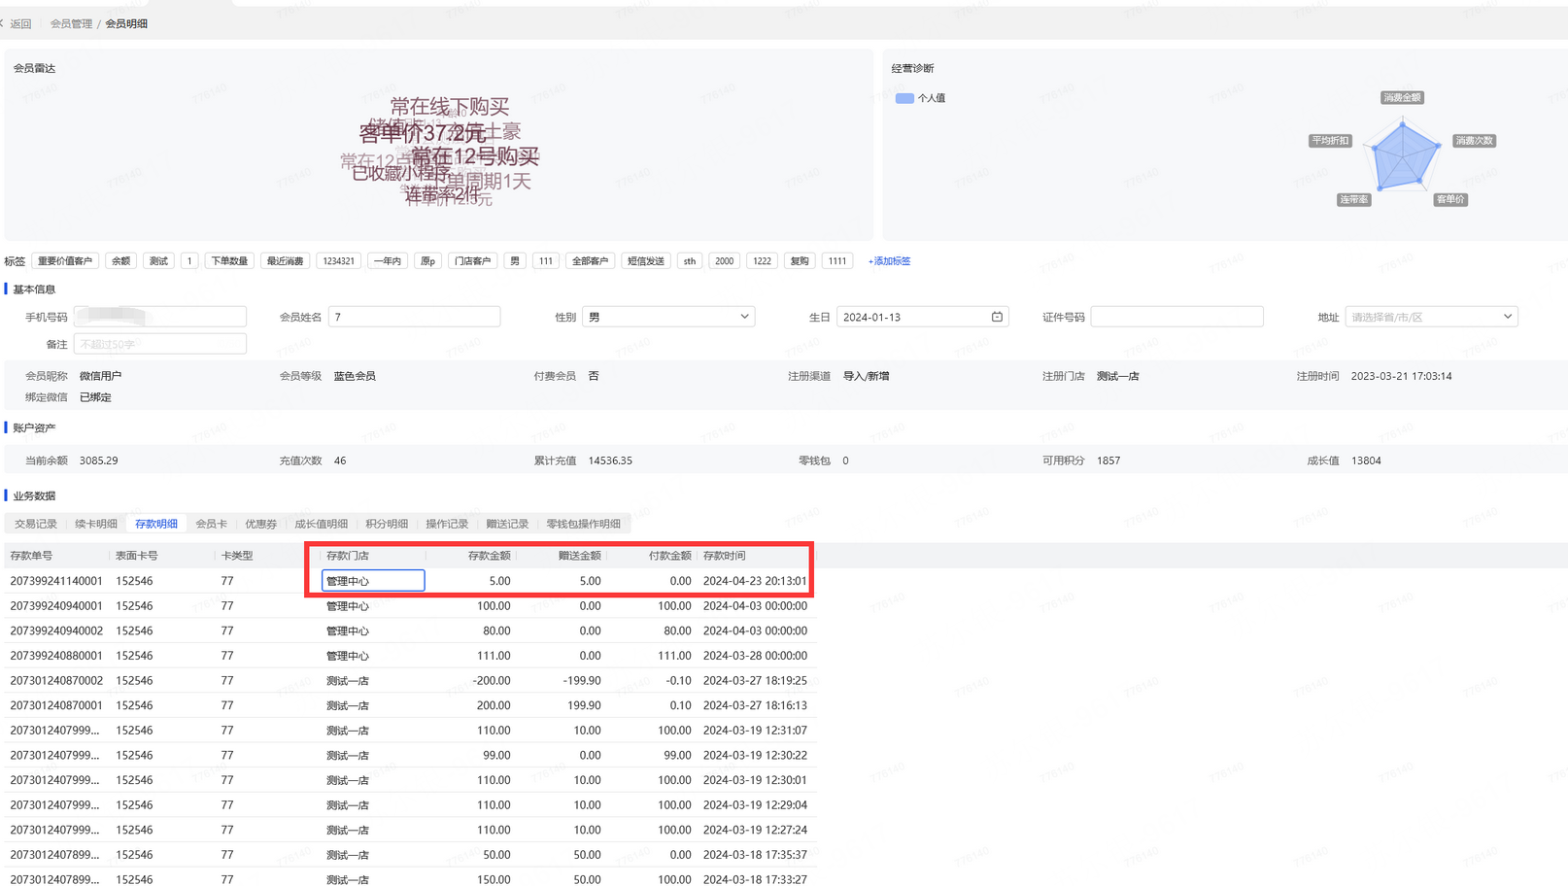Image resolution: width=1568 pixels, height=886 pixels.
Task: Click the 客单价 radar chart label
Action: point(1450,200)
